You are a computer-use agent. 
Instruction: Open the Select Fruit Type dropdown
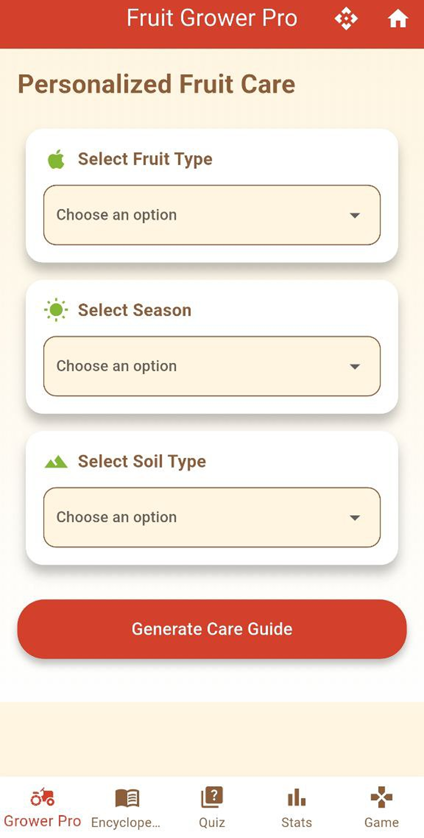click(x=212, y=215)
